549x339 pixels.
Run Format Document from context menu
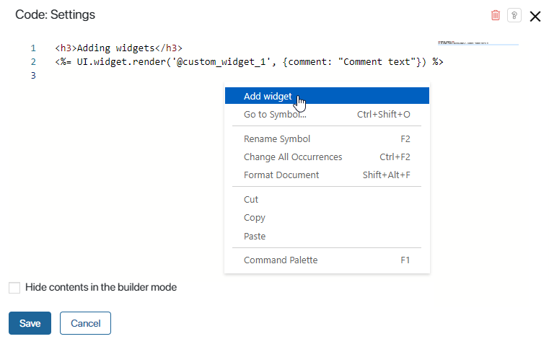coord(281,175)
